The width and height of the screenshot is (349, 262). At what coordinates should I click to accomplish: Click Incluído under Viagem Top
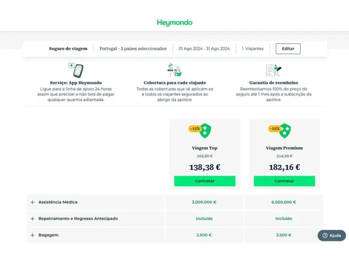coord(204,218)
